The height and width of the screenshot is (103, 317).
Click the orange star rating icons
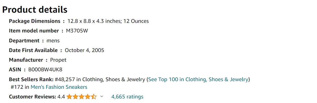click(82, 97)
